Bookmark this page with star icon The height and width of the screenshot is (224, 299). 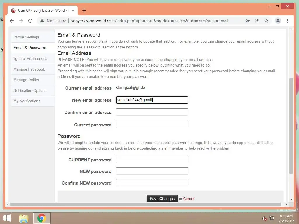[266, 21]
